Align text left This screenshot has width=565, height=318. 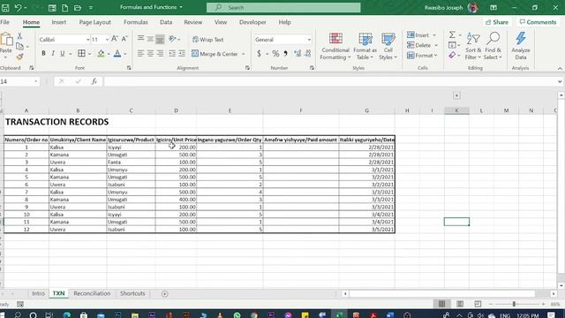tap(140, 54)
